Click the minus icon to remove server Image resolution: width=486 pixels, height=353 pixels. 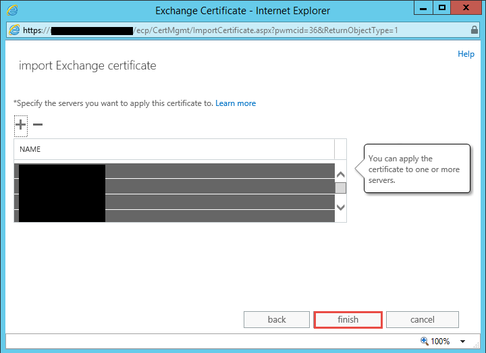pyautogui.click(x=38, y=125)
